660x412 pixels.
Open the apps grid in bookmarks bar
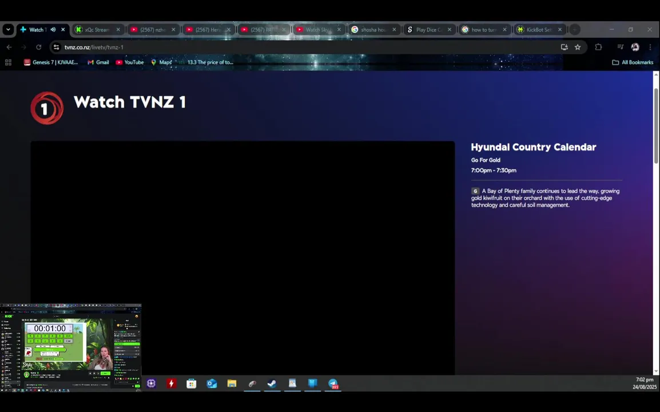[x=8, y=62]
